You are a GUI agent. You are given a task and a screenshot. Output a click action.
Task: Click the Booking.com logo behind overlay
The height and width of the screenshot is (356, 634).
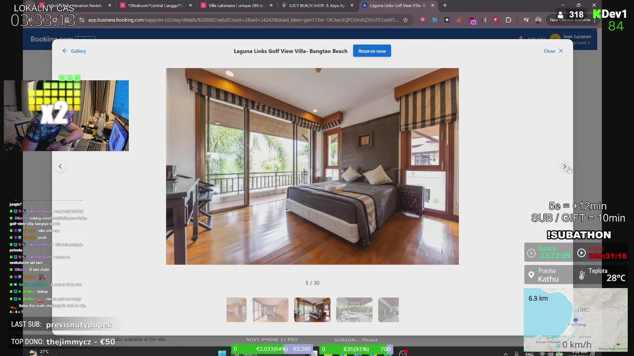(x=52, y=39)
